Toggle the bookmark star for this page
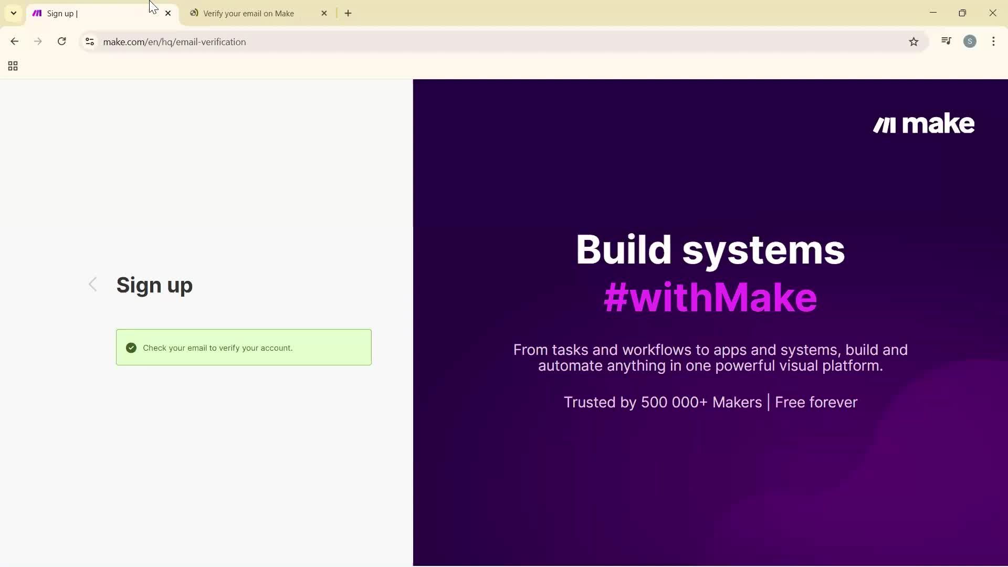 point(913,41)
